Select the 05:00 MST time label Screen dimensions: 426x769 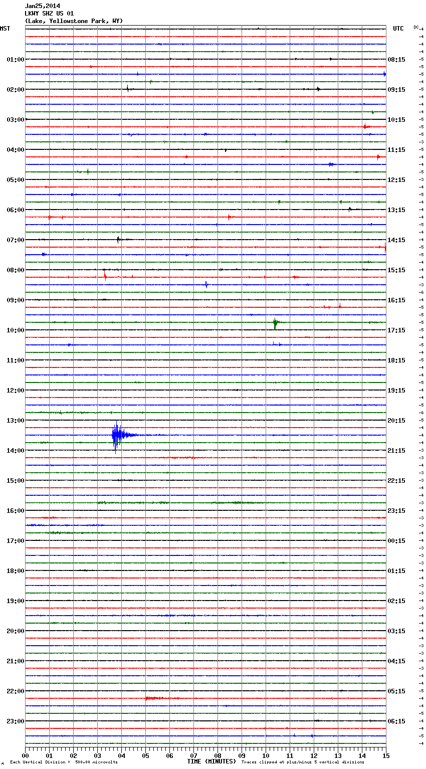16,180
